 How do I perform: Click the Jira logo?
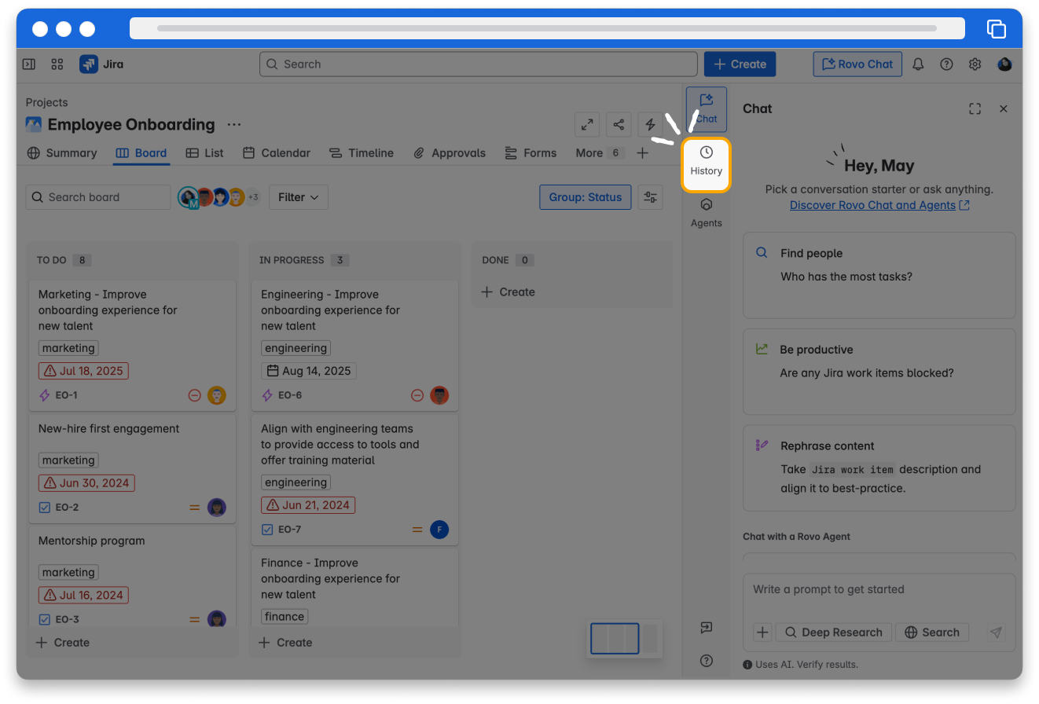click(101, 64)
